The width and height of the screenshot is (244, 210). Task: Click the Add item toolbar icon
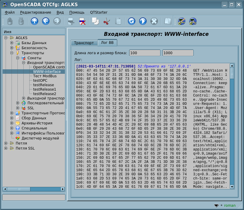click(71, 21)
